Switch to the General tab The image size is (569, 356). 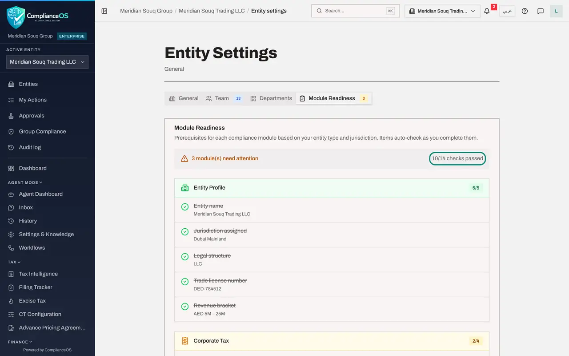pyautogui.click(x=184, y=98)
